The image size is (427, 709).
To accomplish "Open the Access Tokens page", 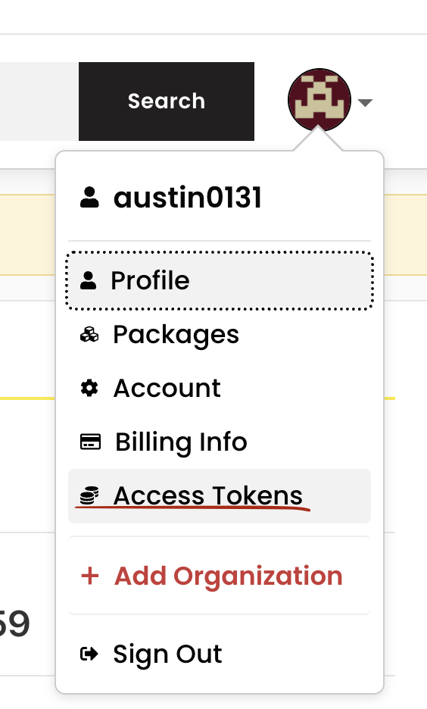I will (220, 496).
